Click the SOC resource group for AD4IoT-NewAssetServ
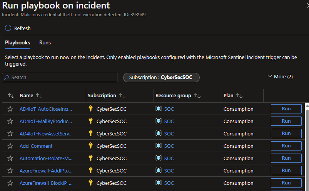Screen dimensions: 309x191 (x=169, y=134)
